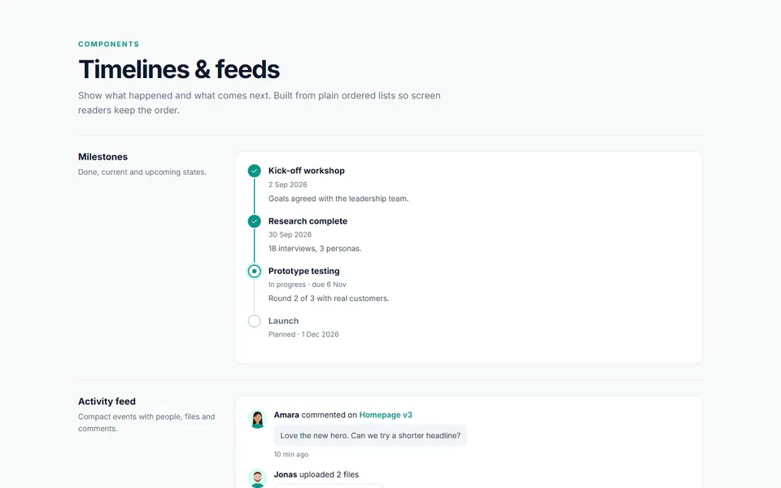Click the date 30 Sep 2026
Viewport: 781px width, 488px height.
point(290,234)
